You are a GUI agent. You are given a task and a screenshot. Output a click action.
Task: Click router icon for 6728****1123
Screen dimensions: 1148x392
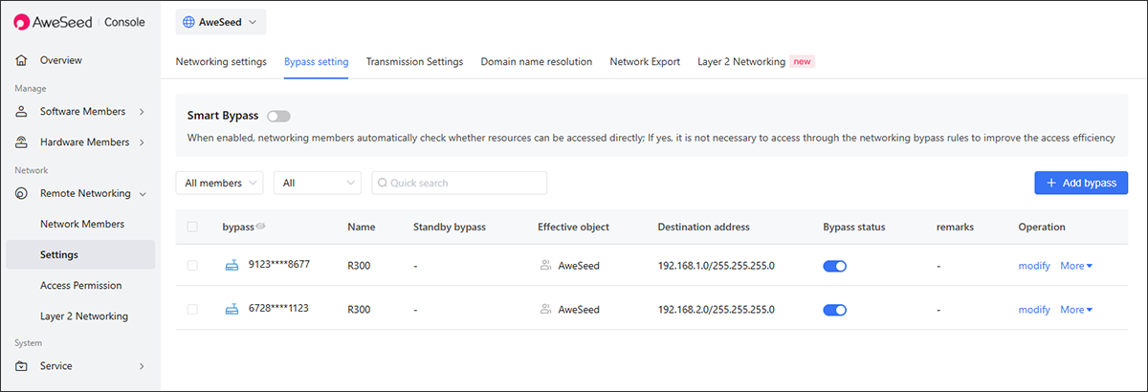[232, 309]
